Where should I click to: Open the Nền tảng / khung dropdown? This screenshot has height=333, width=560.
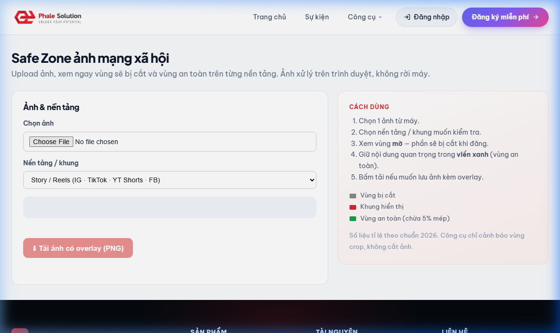[170, 180]
